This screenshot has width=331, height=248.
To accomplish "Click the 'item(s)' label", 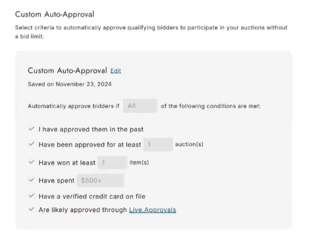I will click(x=139, y=162).
